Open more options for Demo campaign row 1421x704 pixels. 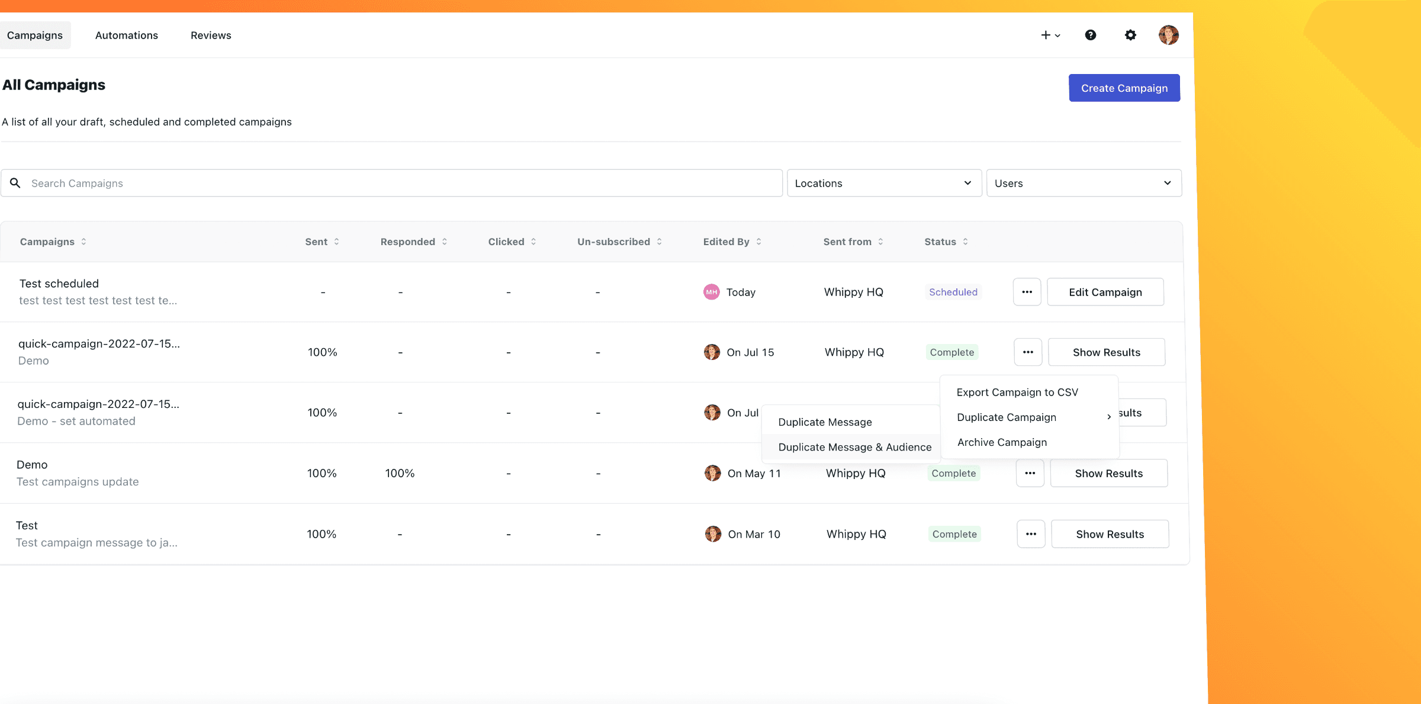pyautogui.click(x=1030, y=473)
